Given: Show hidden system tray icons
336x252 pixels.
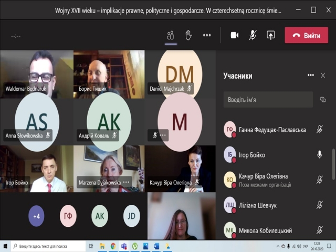Looking at the screenshot, I should tap(278, 246).
